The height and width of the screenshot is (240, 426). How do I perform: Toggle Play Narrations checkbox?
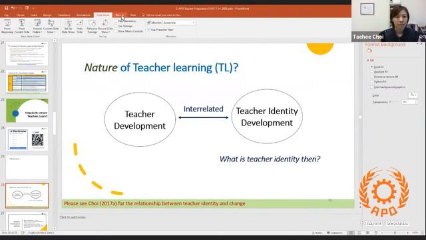tap(116, 21)
